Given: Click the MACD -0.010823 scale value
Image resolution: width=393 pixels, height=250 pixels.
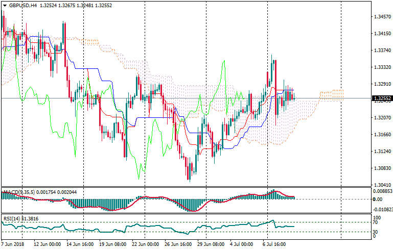Looking at the screenshot, I should point(383,209).
